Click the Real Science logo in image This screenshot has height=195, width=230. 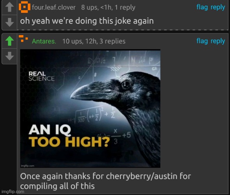point(41,76)
